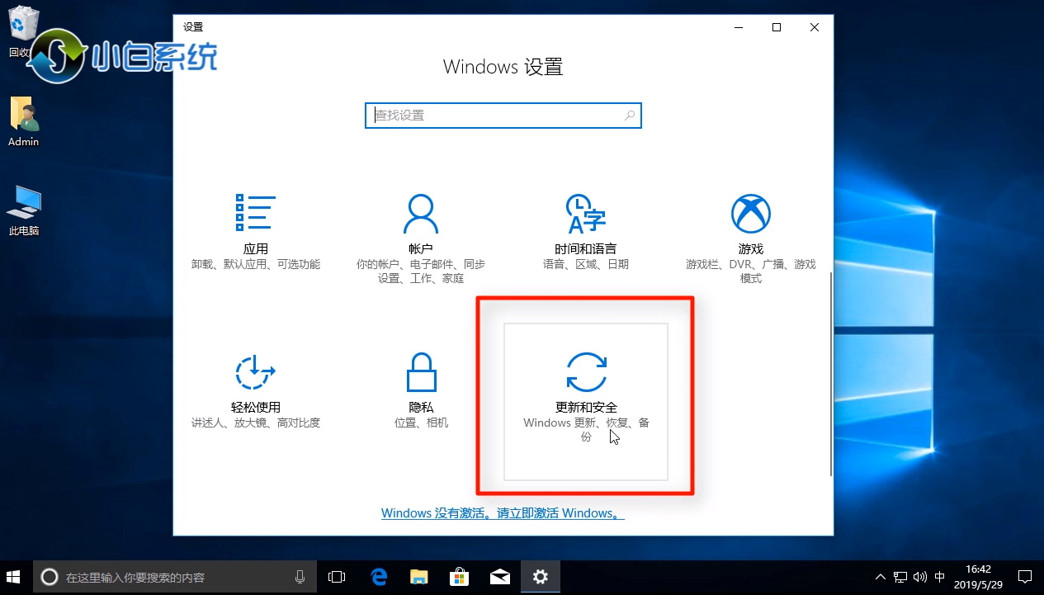Click the microphone icon in taskbar search
This screenshot has width=1044, height=595.
[x=300, y=577]
